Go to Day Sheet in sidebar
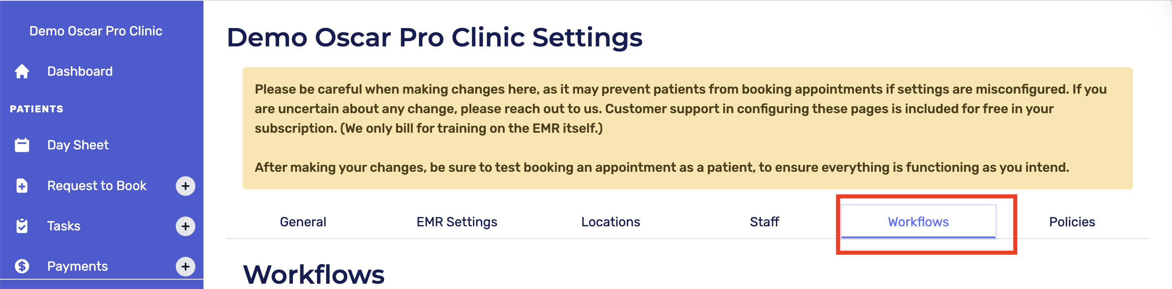This screenshot has width=1172, height=289. (x=78, y=145)
